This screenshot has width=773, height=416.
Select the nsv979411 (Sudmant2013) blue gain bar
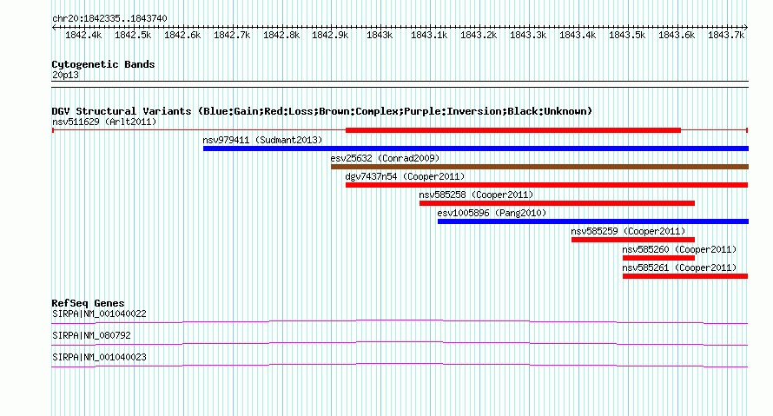click(x=476, y=149)
